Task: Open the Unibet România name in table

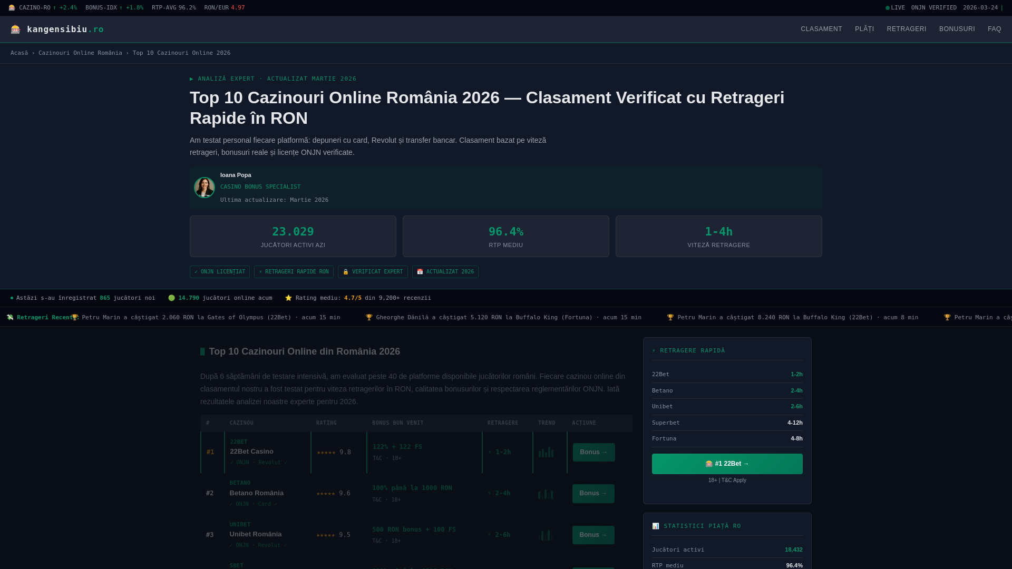Action: pyautogui.click(x=256, y=534)
